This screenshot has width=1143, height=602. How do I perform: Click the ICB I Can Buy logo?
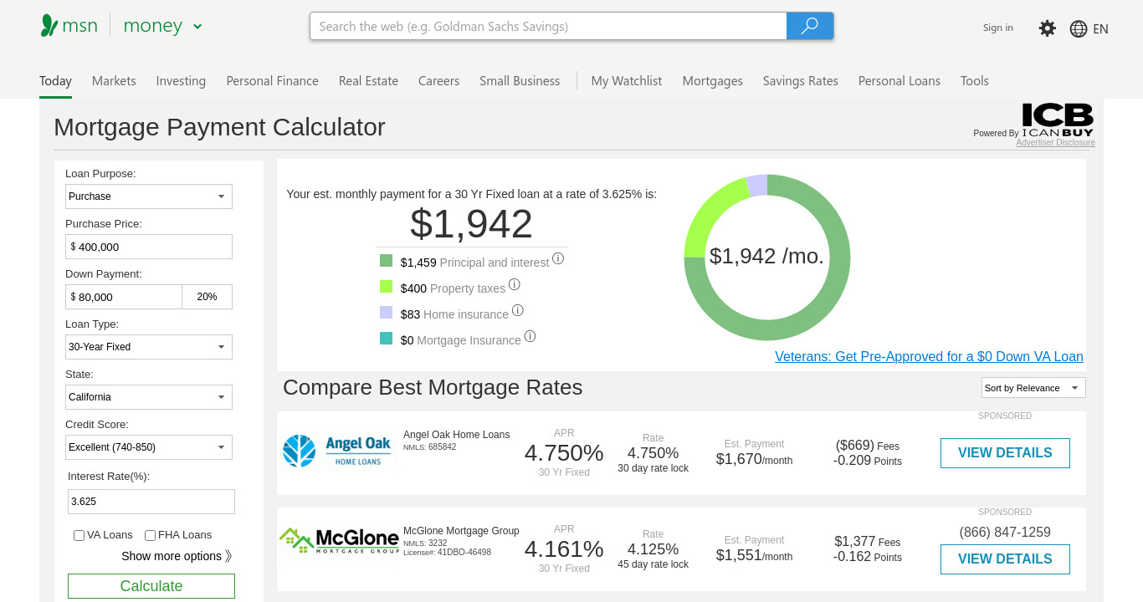[x=1058, y=120]
